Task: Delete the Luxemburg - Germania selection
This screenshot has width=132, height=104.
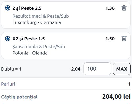Action: tap(124, 8)
